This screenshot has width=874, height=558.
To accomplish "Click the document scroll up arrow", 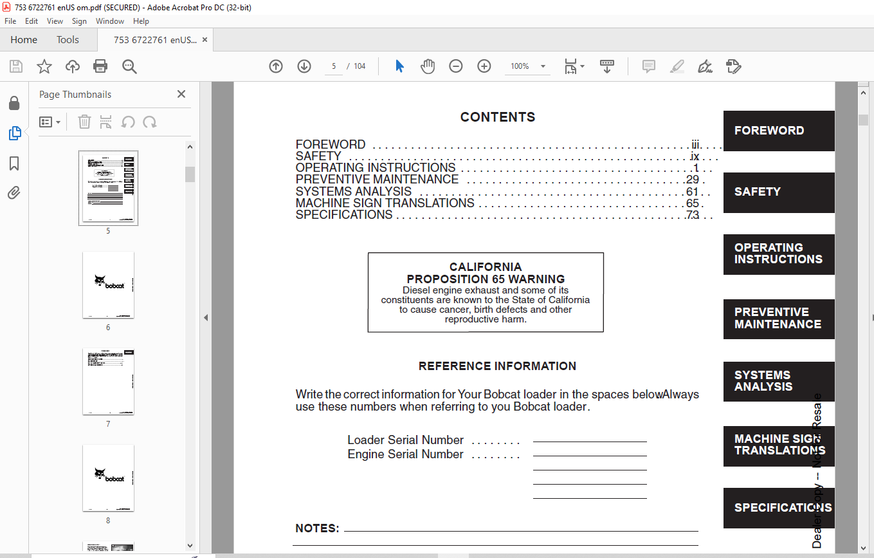I will [x=863, y=92].
